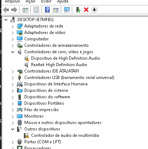
Task: Select the Monitores category
Action: point(34,116)
